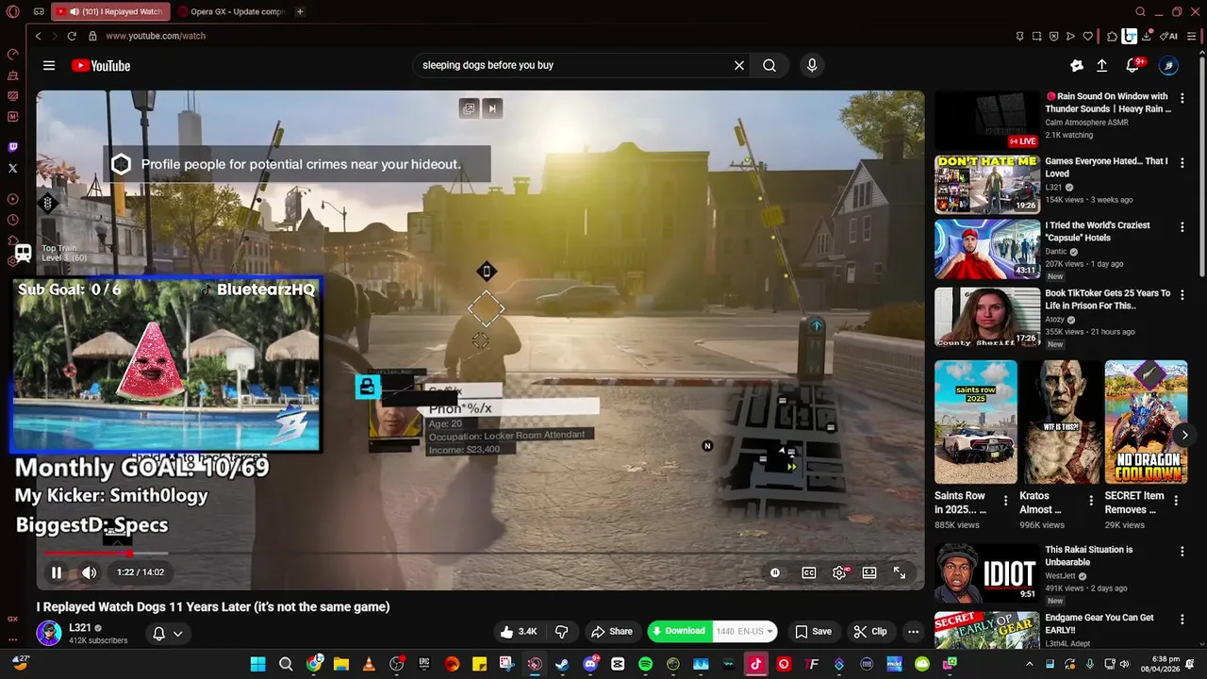
Task: Share this video
Action: [611, 632]
